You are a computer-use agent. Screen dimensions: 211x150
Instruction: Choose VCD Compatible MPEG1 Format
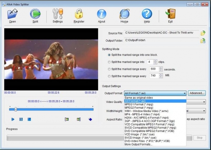155,124
